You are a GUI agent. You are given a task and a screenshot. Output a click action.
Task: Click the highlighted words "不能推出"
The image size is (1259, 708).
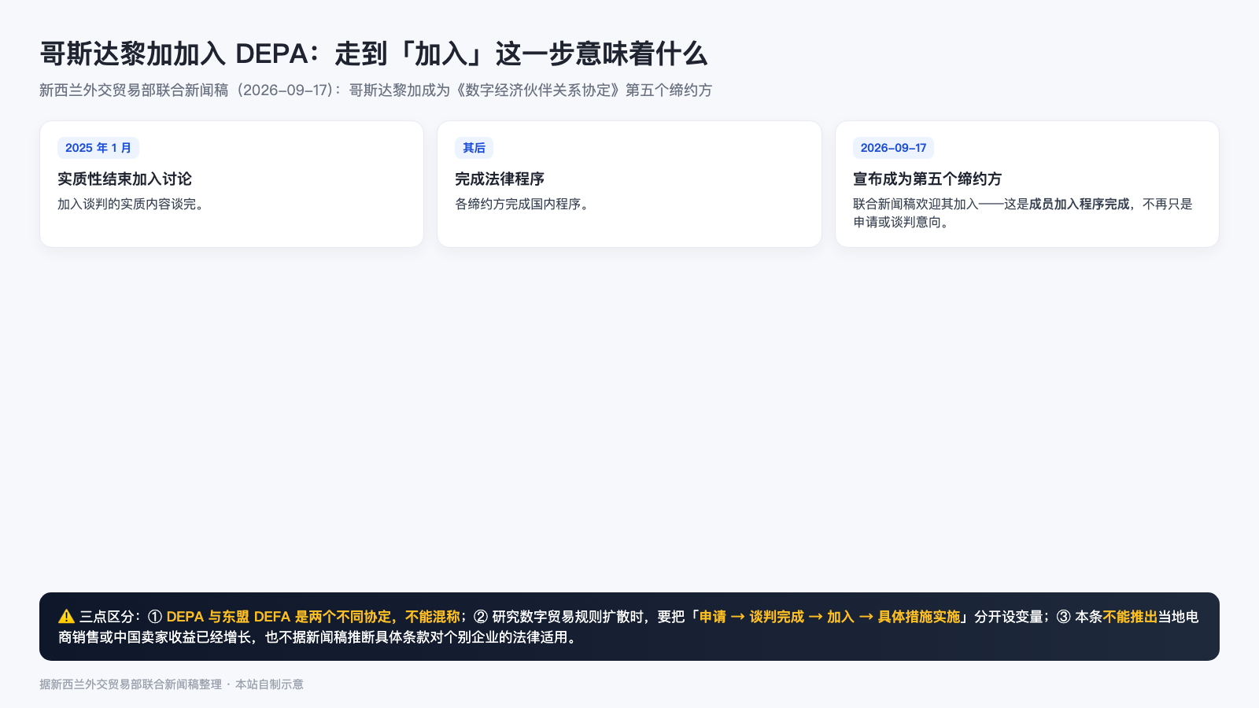click(x=1130, y=617)
